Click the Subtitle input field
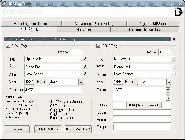Image resolution: width=185 pixels, height=140 pixels. tap(142, 113)
